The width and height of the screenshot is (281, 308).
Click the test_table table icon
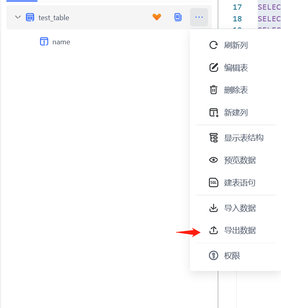click(x=30, y=17)
